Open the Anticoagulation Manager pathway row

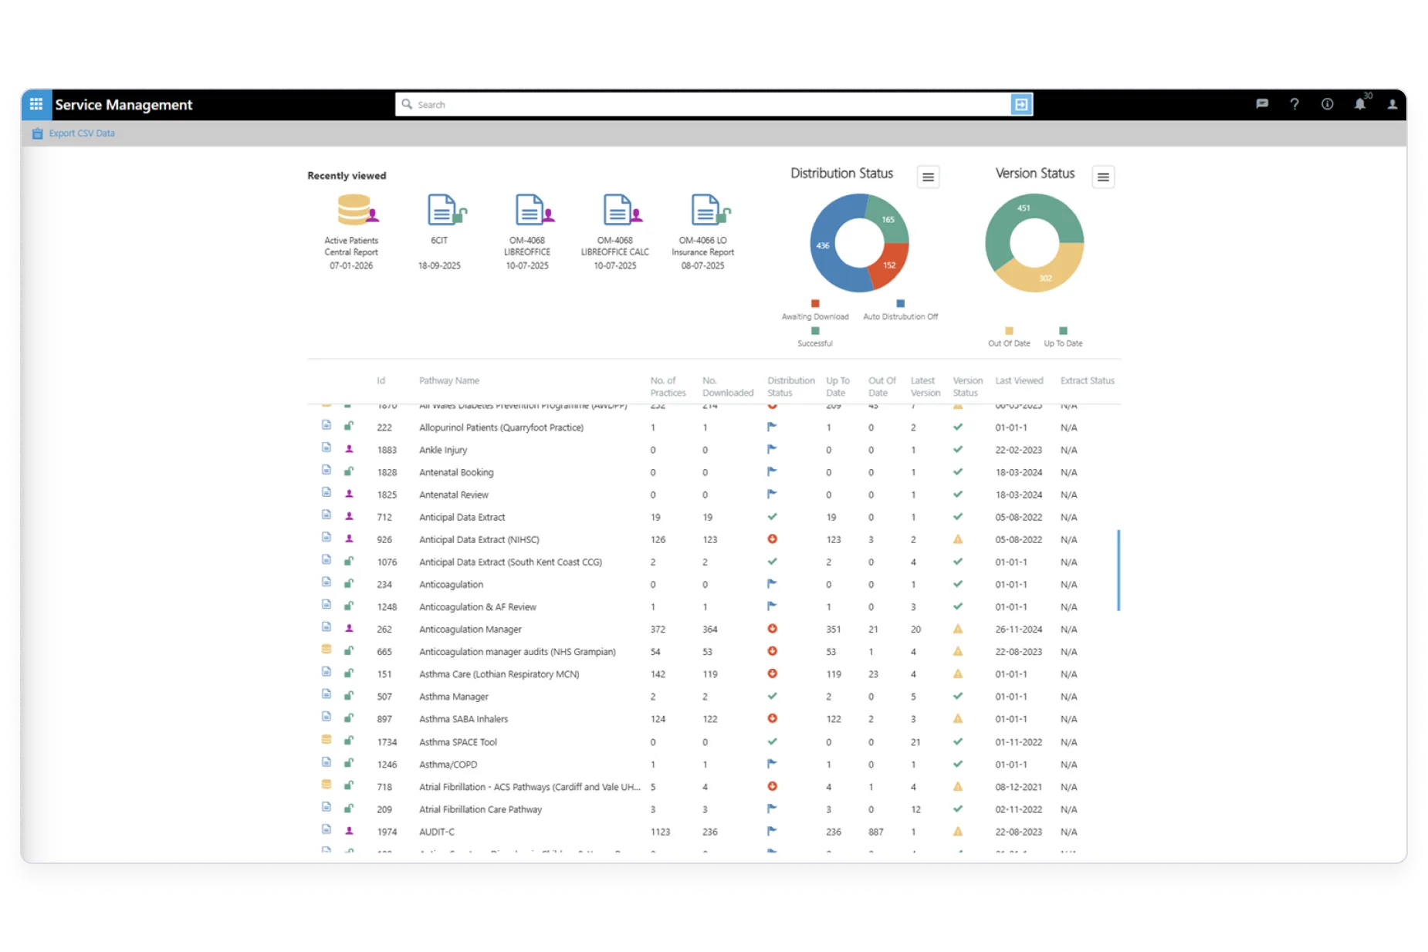[x=470, y=630]
